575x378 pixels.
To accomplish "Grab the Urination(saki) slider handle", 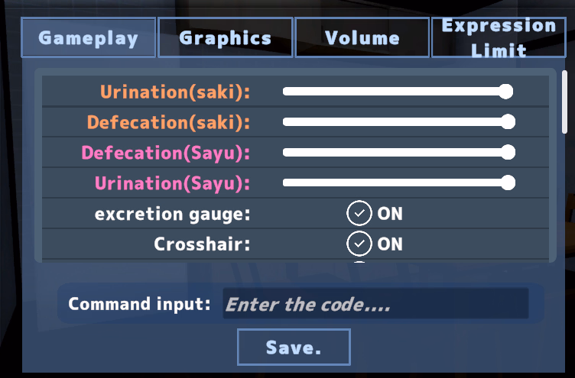I will click(505, 92).
